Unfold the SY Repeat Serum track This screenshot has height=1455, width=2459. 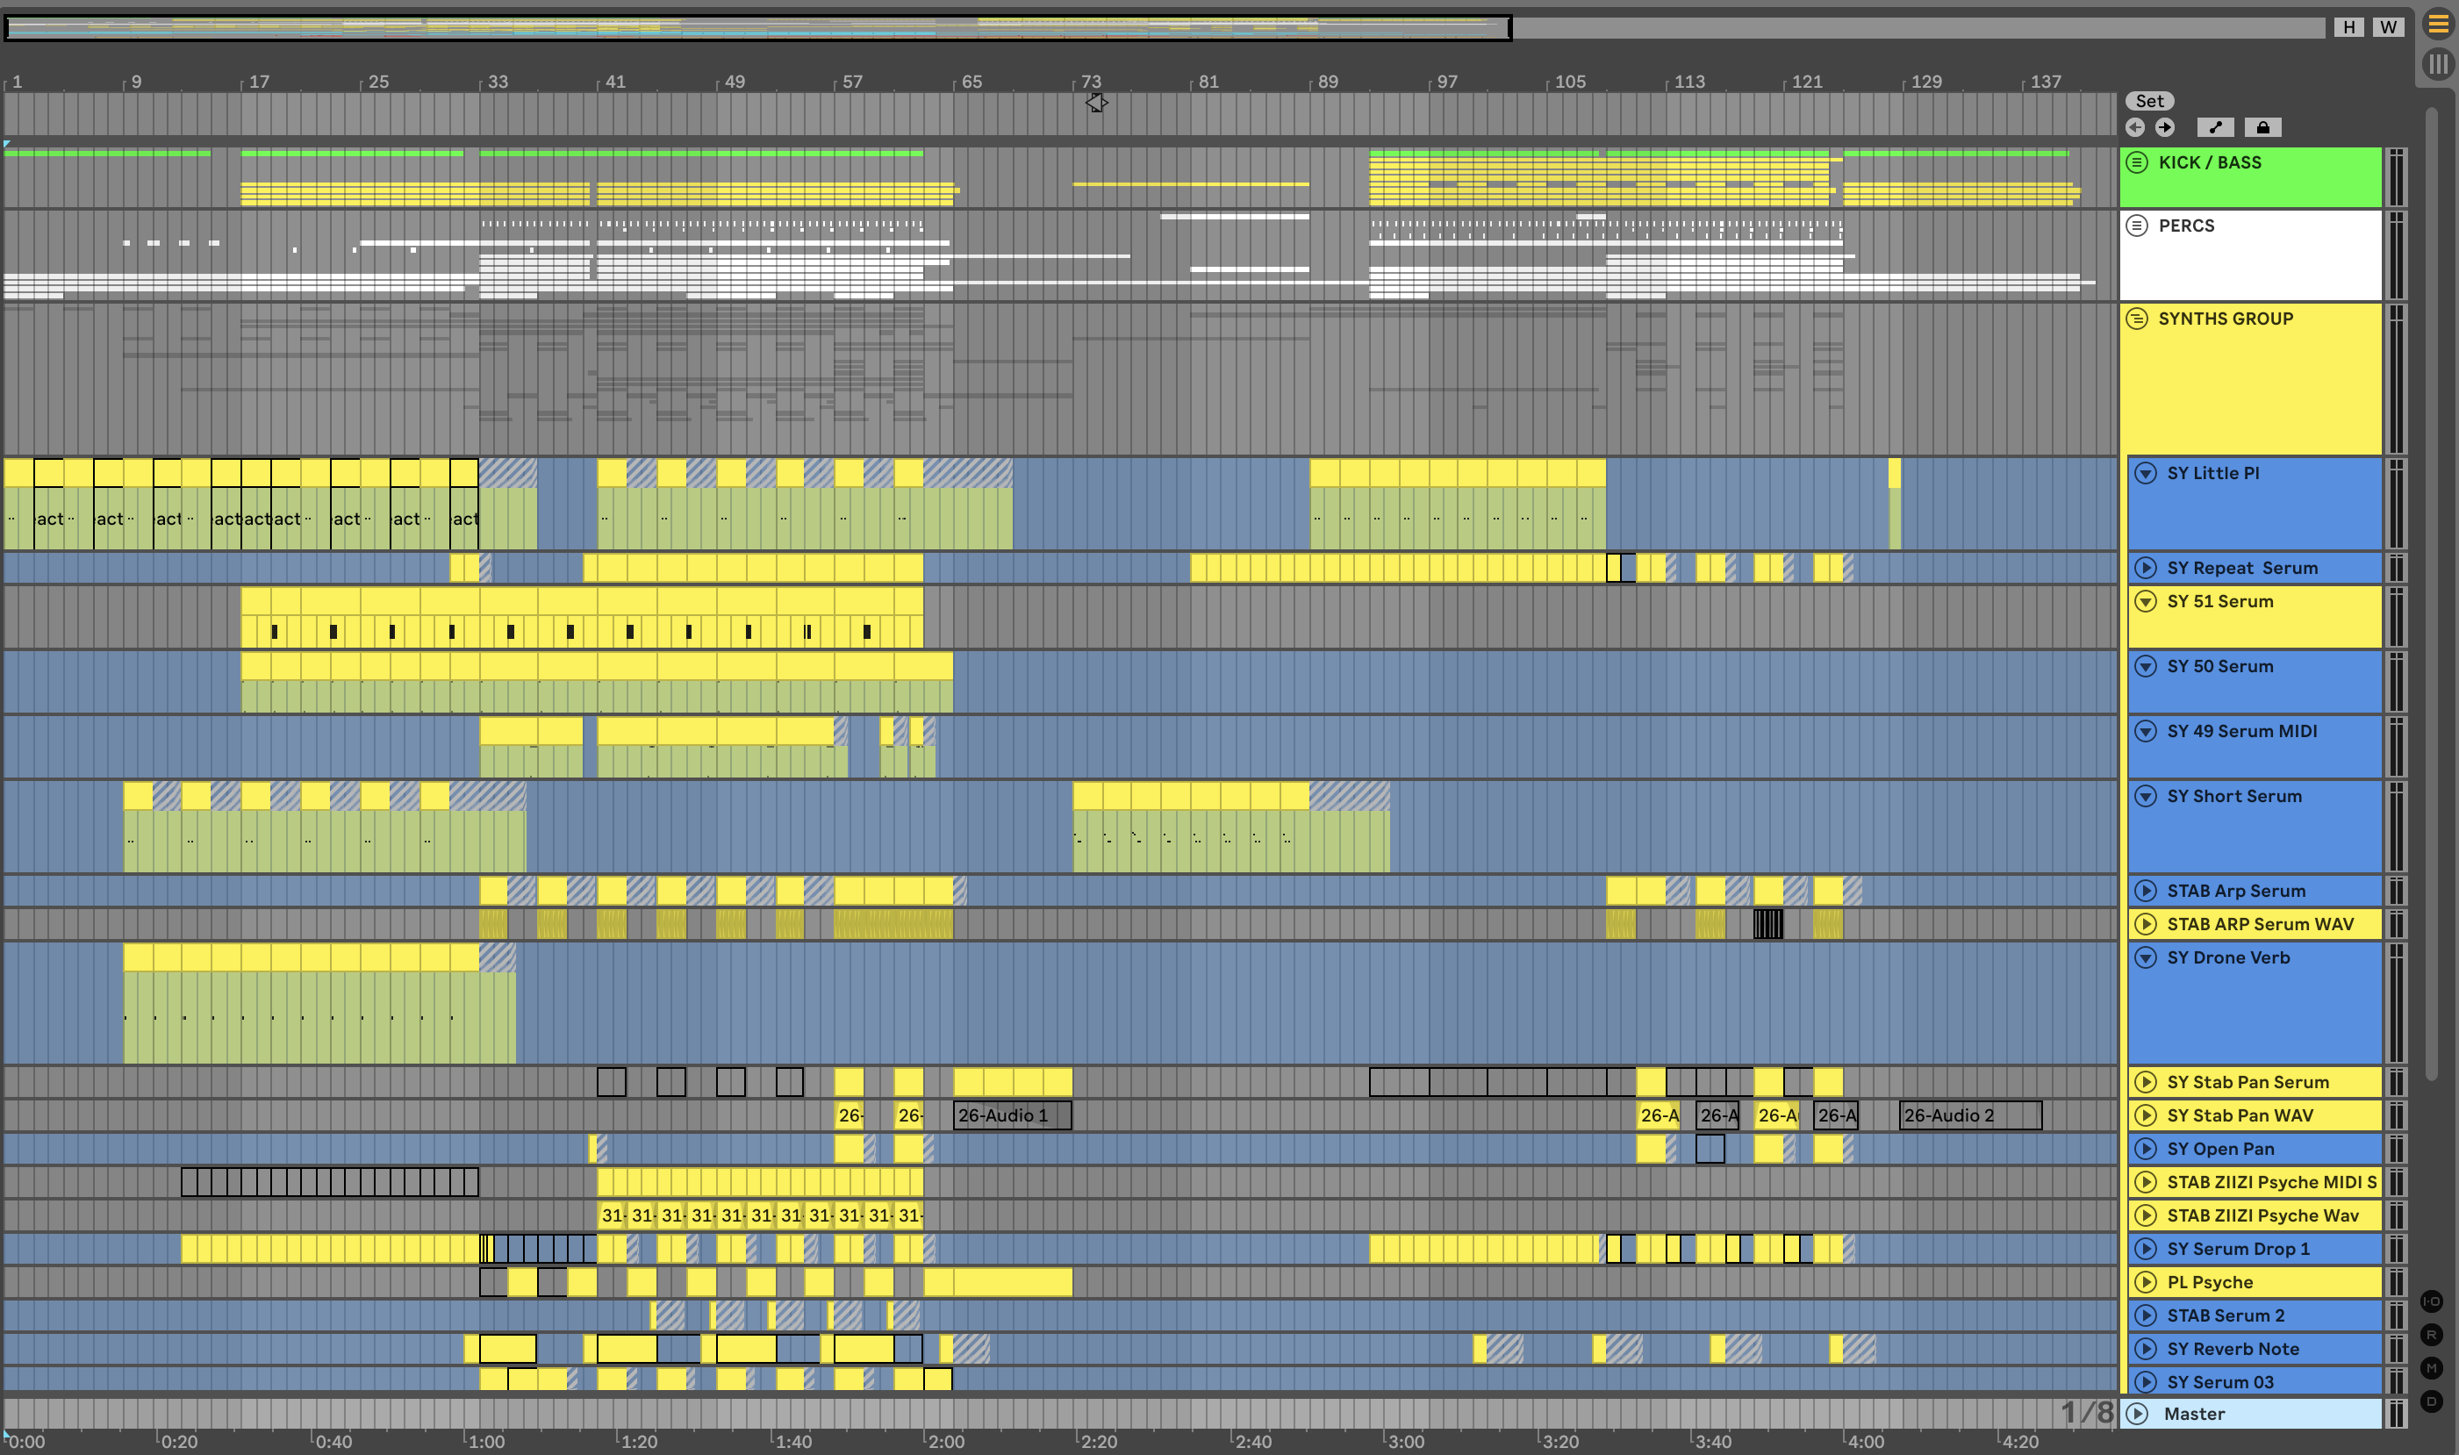(2147, 568)
